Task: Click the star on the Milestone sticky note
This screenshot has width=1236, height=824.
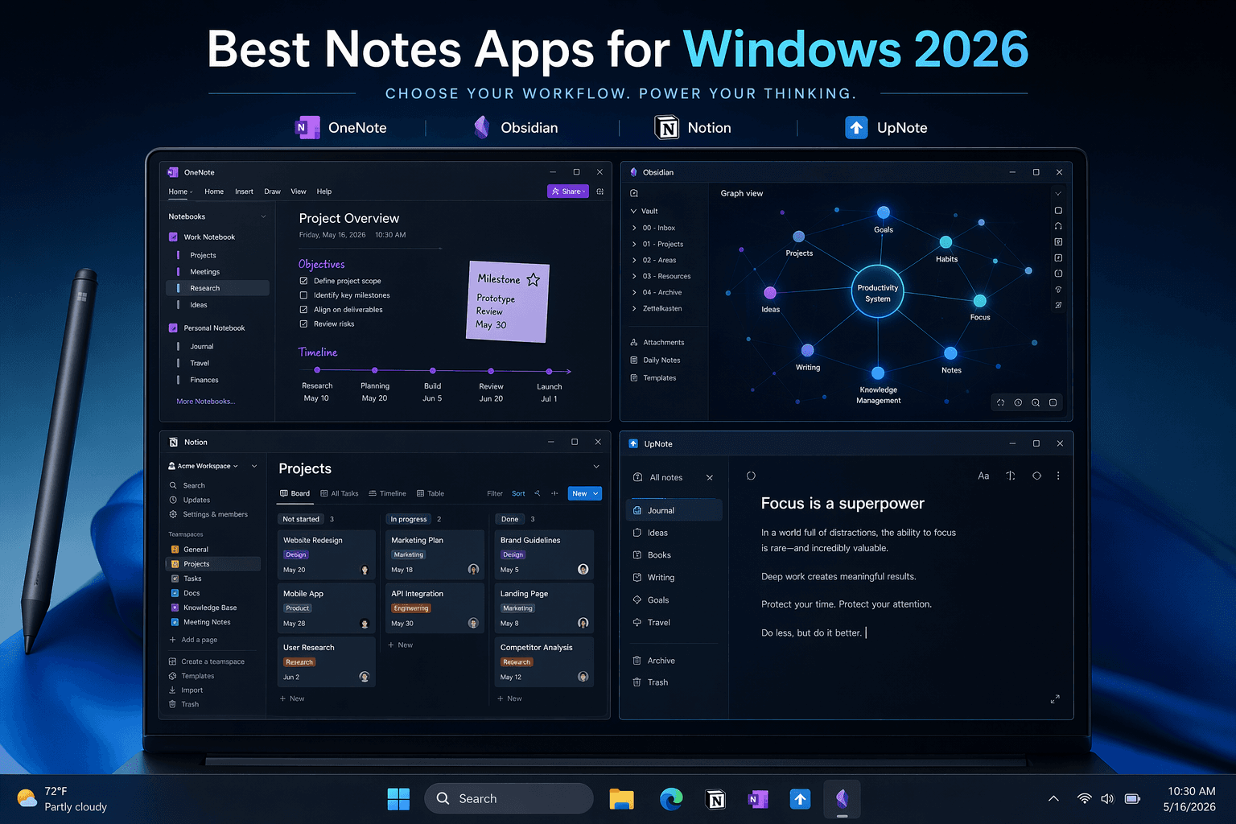Action: [534, 279]
